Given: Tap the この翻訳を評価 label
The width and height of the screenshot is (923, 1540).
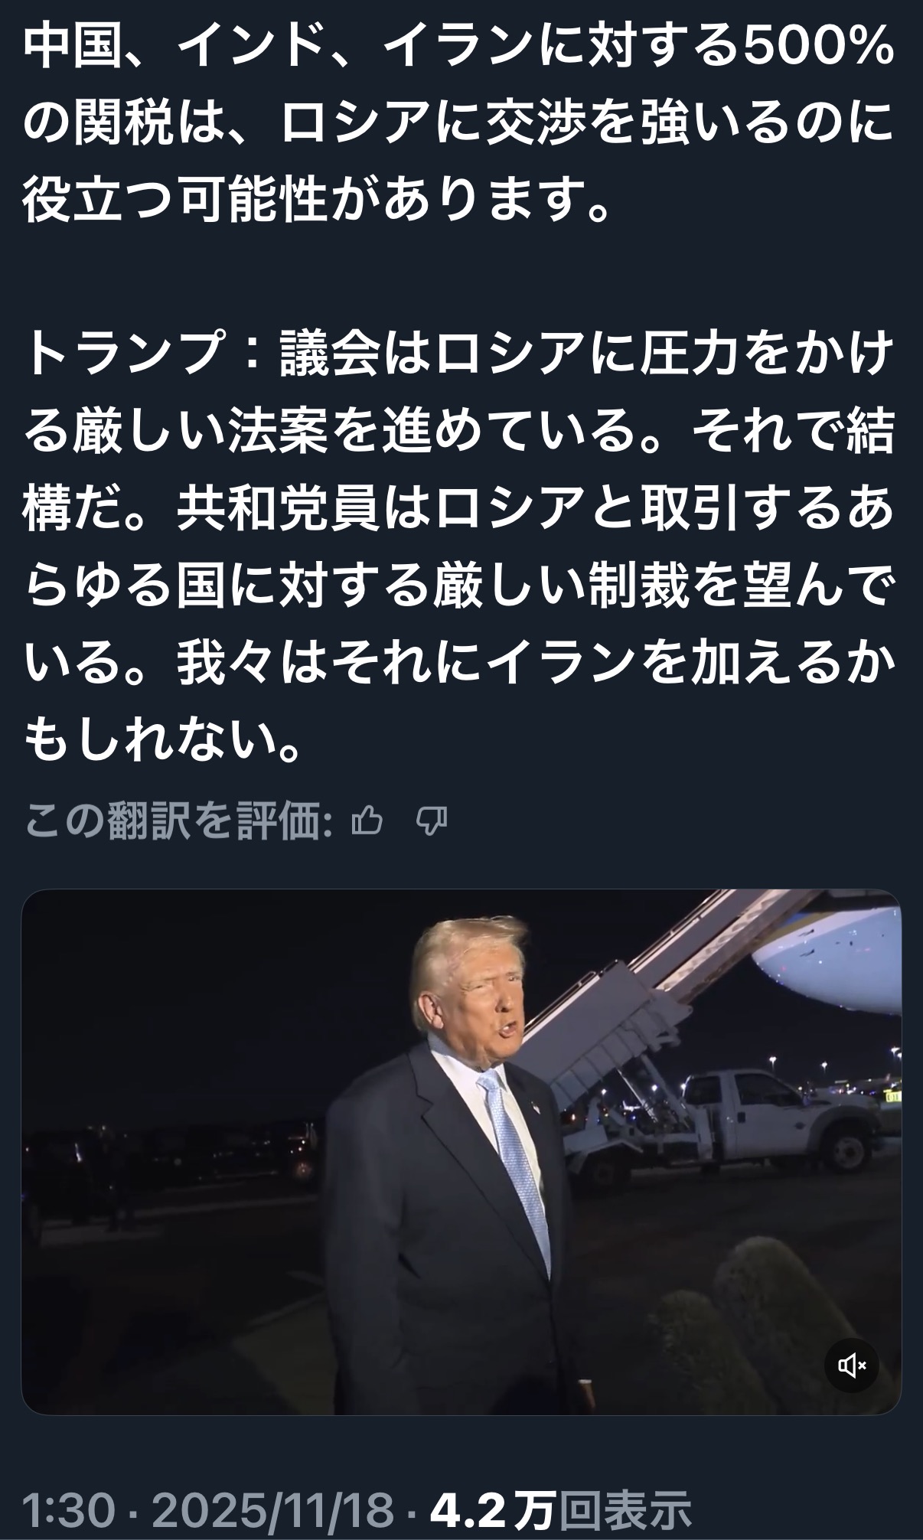Looking at the screenshot, I should click(x=178, y=821).
